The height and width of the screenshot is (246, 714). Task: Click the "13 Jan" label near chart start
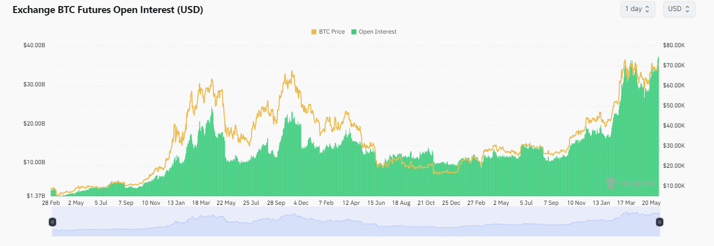(176, 203)
